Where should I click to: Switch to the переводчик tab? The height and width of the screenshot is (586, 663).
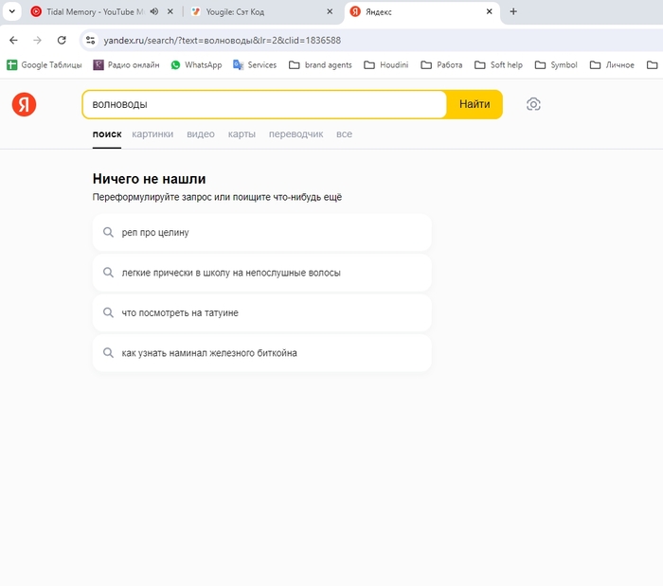click(296, 134)
